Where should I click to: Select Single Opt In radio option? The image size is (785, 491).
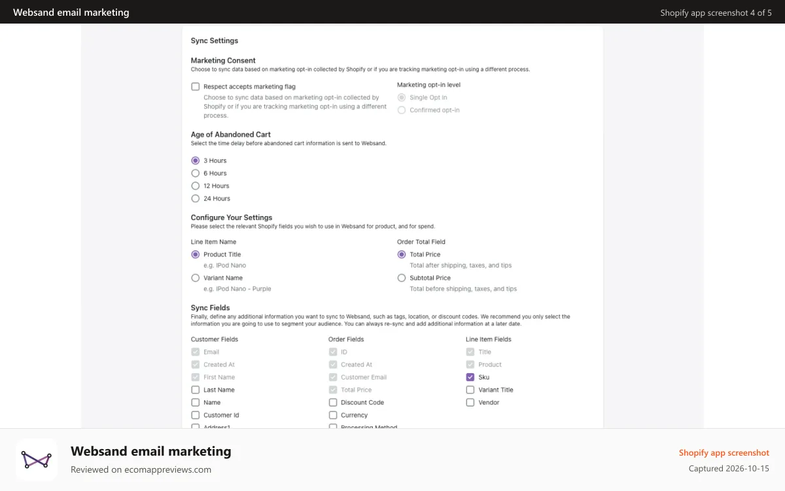coord(402,98)
